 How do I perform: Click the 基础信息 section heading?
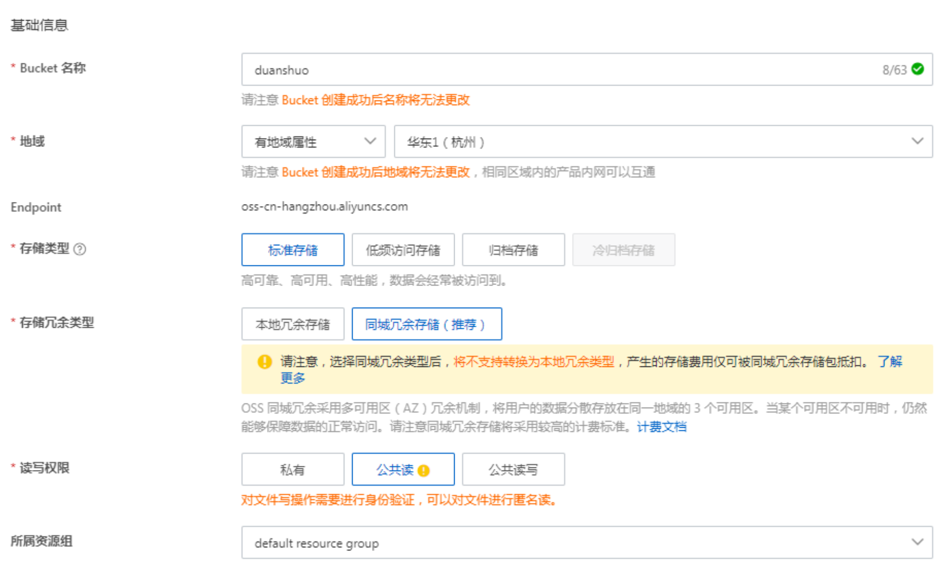click(40, 25)
